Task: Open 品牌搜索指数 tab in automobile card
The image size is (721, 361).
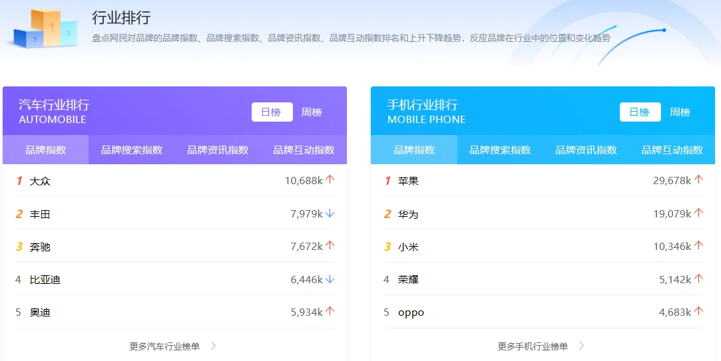Action: (132, 150)
